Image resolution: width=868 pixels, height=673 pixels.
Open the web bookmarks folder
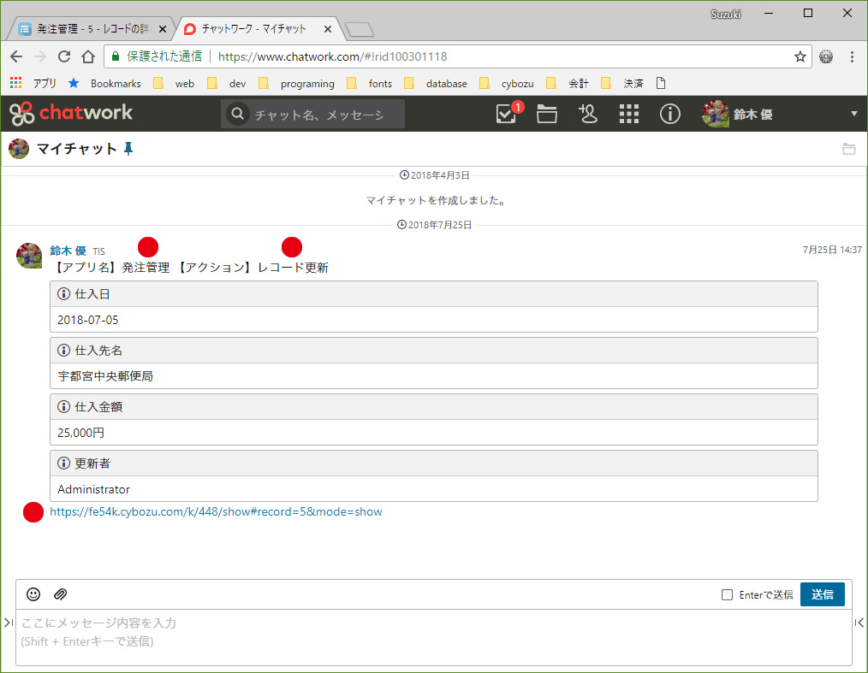click(x=174, y=83)
